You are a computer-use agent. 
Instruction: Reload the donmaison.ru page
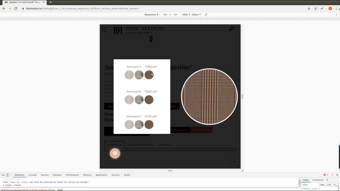tap(16, 8)
